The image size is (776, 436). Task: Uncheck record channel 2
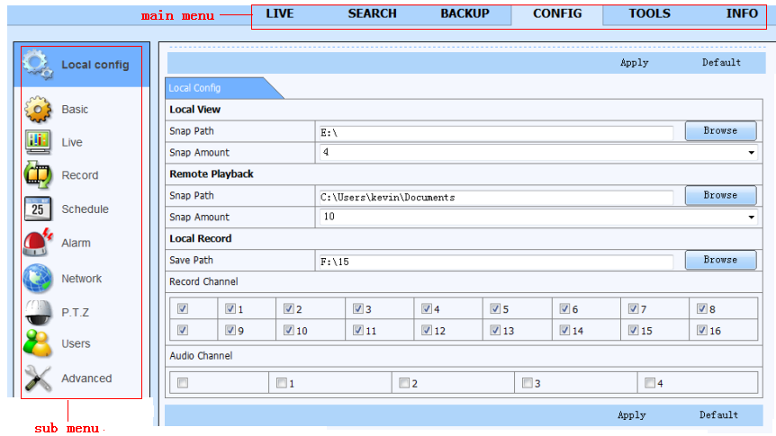[x=289, y=308]
